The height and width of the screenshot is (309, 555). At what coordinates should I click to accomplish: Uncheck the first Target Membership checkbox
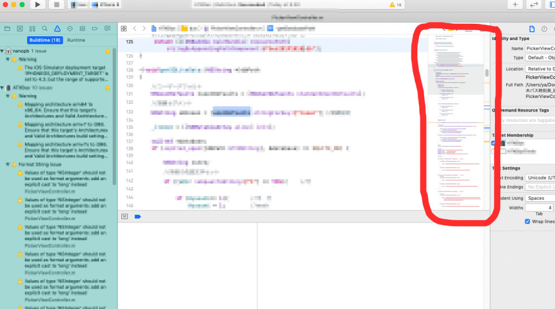(x=494, y=143)
